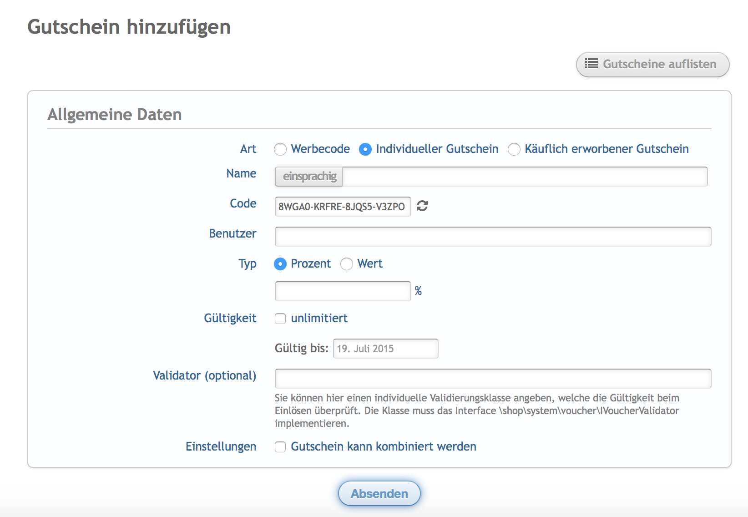Image resolution: width=748 pixels, height=517 pixels.
Task: Open the einsprachig language selector
Action: pyautogui.click(x=309, y=177)
